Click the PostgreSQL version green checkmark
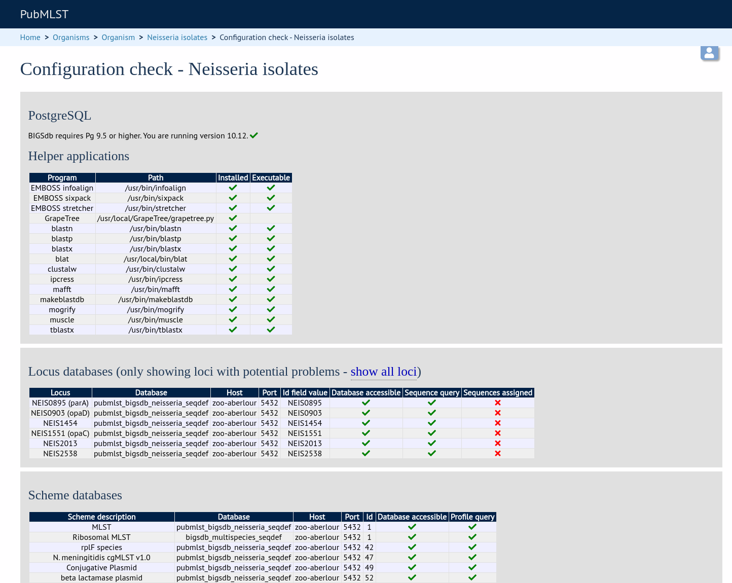Screen dimensions: 732x583 coord(254,135)
